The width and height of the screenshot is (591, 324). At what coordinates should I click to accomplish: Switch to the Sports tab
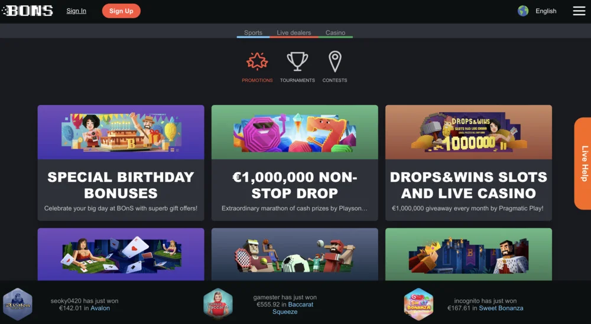(253, 32)
